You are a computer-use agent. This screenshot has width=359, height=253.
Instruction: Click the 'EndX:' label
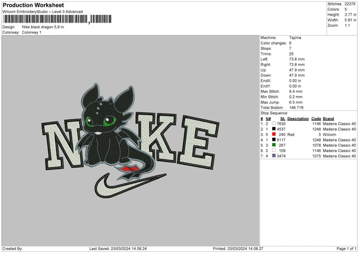pyautogui.click(x=266, y=81)
